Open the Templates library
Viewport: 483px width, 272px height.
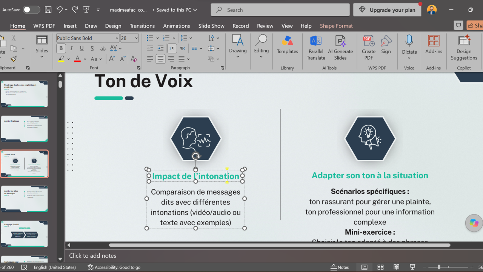click(x=287, y=45)
